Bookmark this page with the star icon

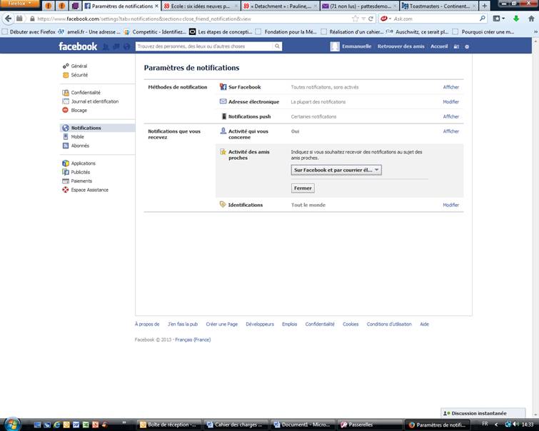click(355, 19)
